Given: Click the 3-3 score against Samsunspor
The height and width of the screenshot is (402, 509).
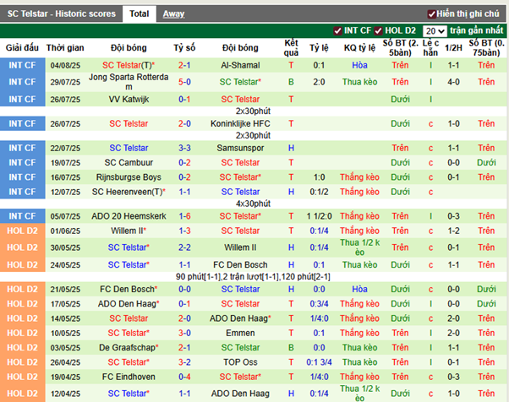Looking at the screenshot, I should coord(184,148).
